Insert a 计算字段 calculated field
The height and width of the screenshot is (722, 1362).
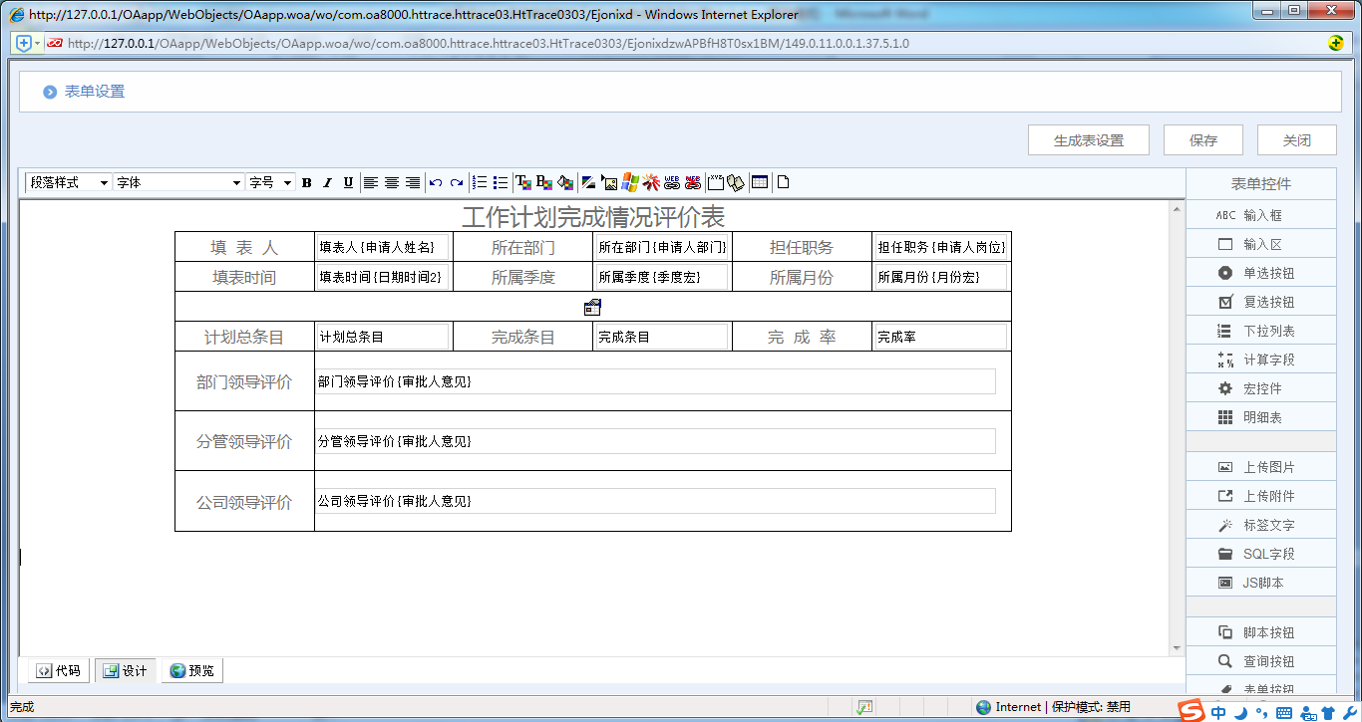[1260, 359]
